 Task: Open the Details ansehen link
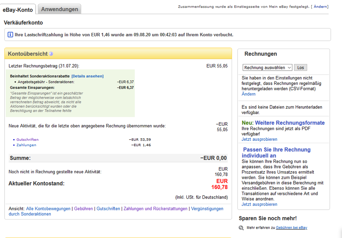click(87, 76)
